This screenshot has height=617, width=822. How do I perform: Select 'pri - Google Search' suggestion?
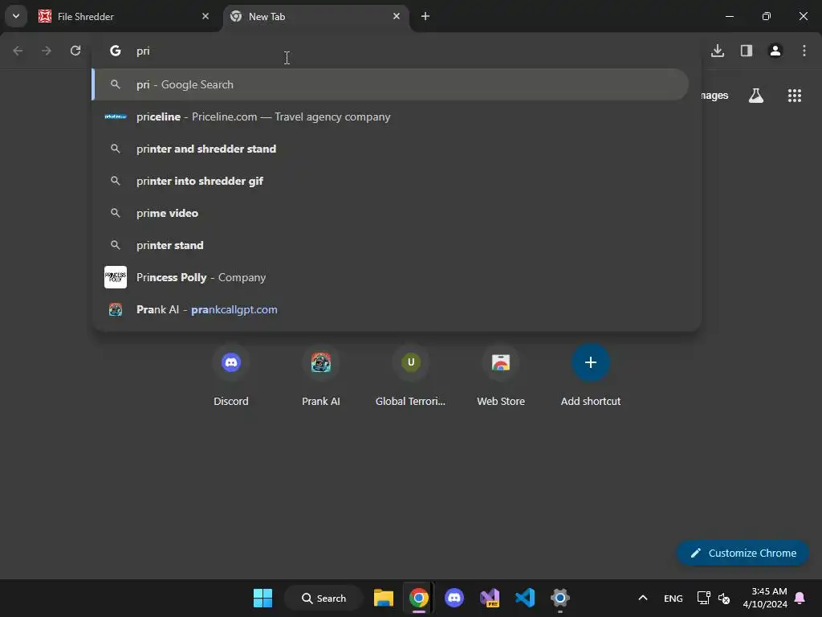click(x=390, y=84)
